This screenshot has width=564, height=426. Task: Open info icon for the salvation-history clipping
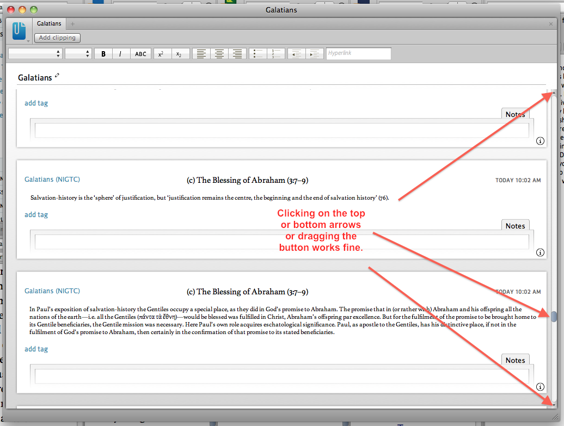click(x=540, y=252)
